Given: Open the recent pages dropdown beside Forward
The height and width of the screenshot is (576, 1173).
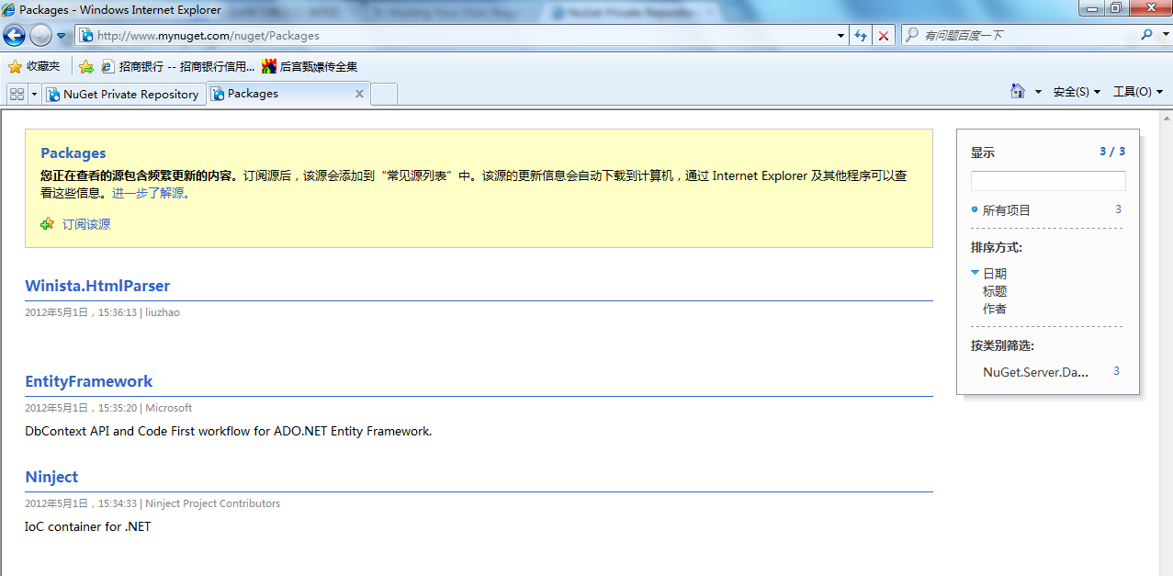Looking at the screenshot, I should (x=62, y=36).
